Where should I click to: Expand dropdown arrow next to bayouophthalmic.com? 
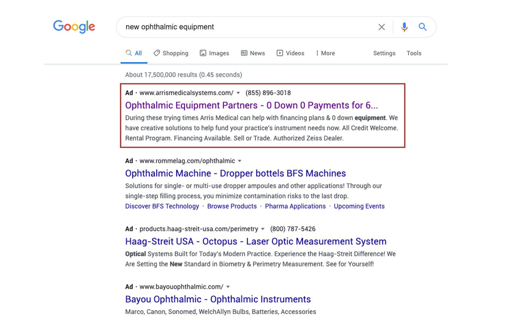coord(228,287)
